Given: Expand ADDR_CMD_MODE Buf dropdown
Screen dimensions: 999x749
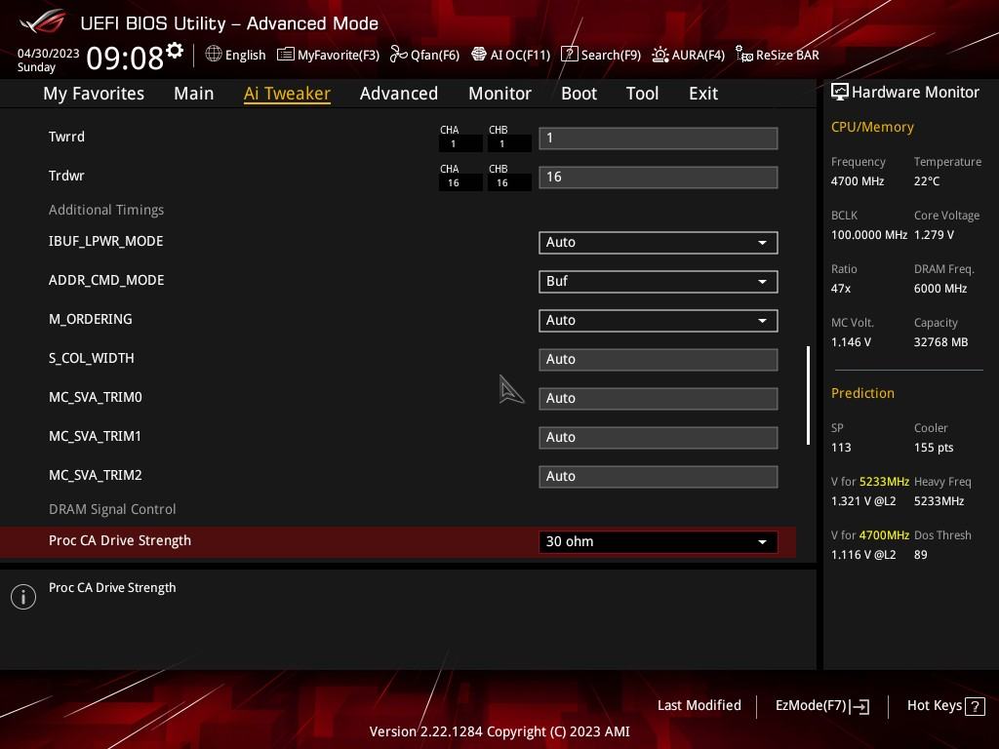Looking at the screenshot, I should click(x=659, y=282).
